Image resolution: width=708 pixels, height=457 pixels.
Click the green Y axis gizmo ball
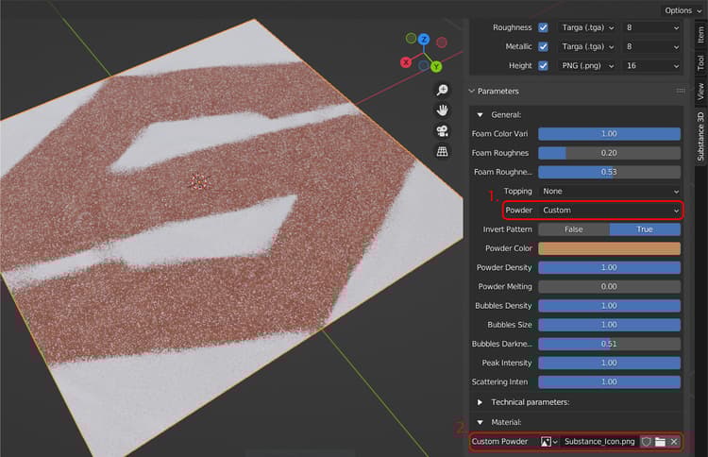point(436,66)
